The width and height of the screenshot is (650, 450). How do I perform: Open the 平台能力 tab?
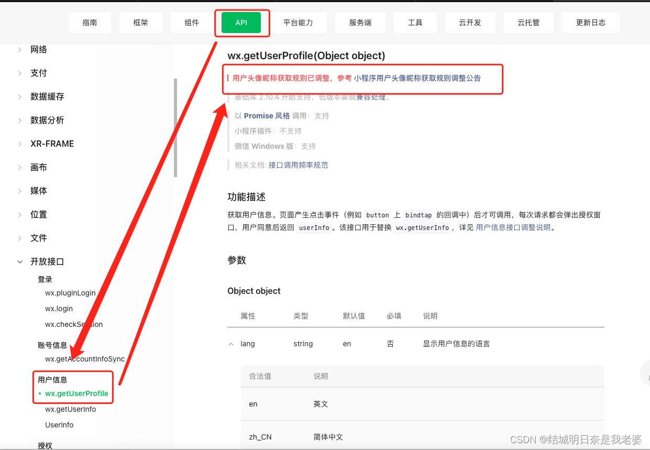pos(298,23)
